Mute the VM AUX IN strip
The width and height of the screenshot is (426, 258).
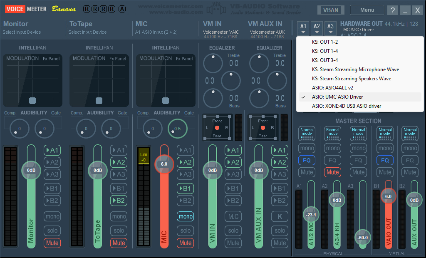(x=280, y=243)
